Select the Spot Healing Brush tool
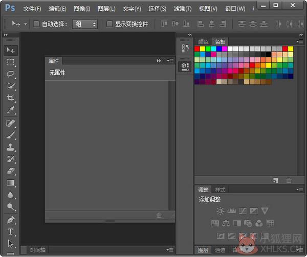The width and height of the screenshot is (307, 257). tap(11, 123)
